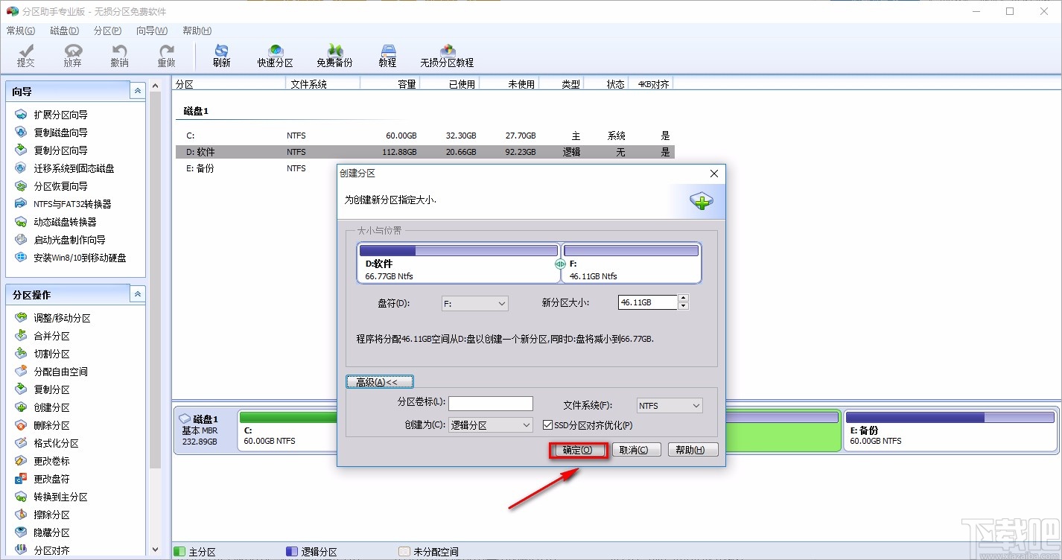Open the 盘符 drive letter dropdown
The width and height of the screenshot is (1062, 560).
(474, 303)
